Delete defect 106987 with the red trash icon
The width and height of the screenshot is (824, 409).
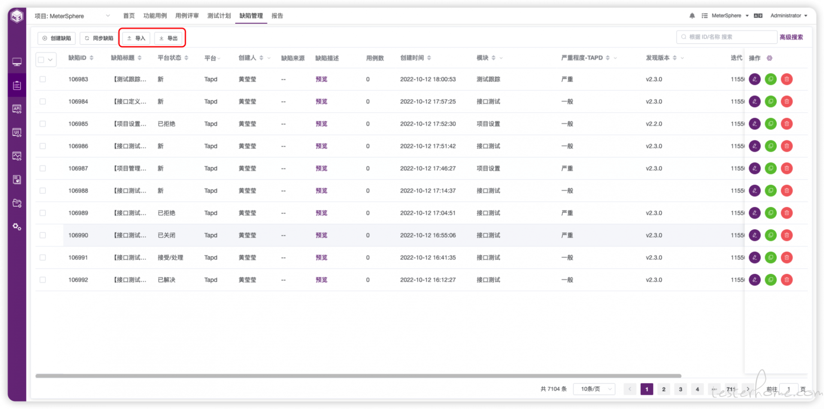click(x=787, y=168)
